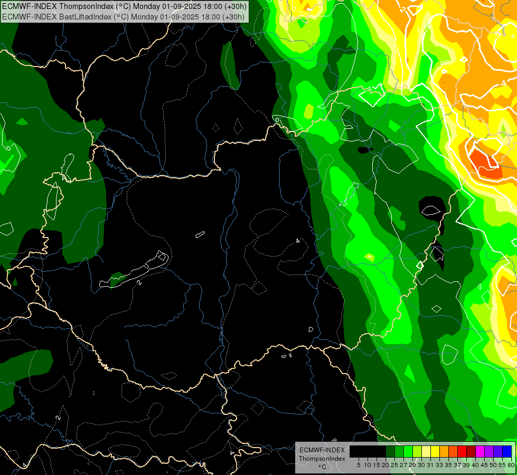Click the legend tick value 10
The image size is (517, 475).
pos(368,465)
